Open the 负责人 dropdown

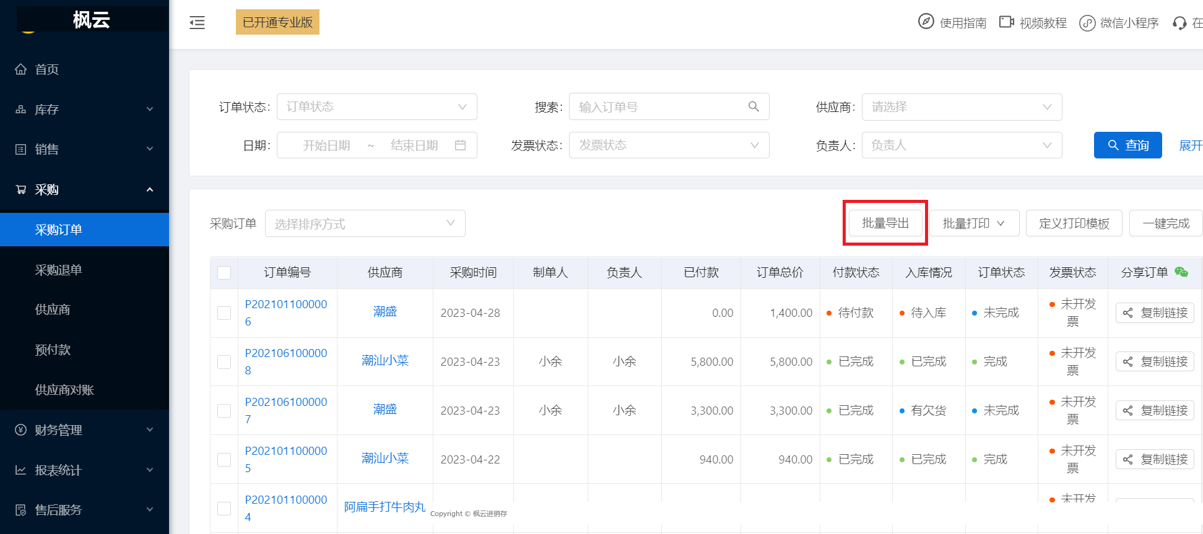962,145
